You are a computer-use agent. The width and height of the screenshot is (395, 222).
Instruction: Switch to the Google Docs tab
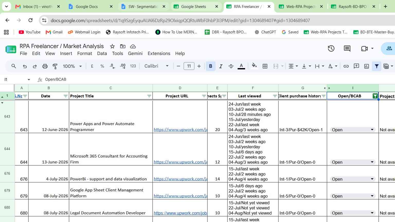(90, 6)
